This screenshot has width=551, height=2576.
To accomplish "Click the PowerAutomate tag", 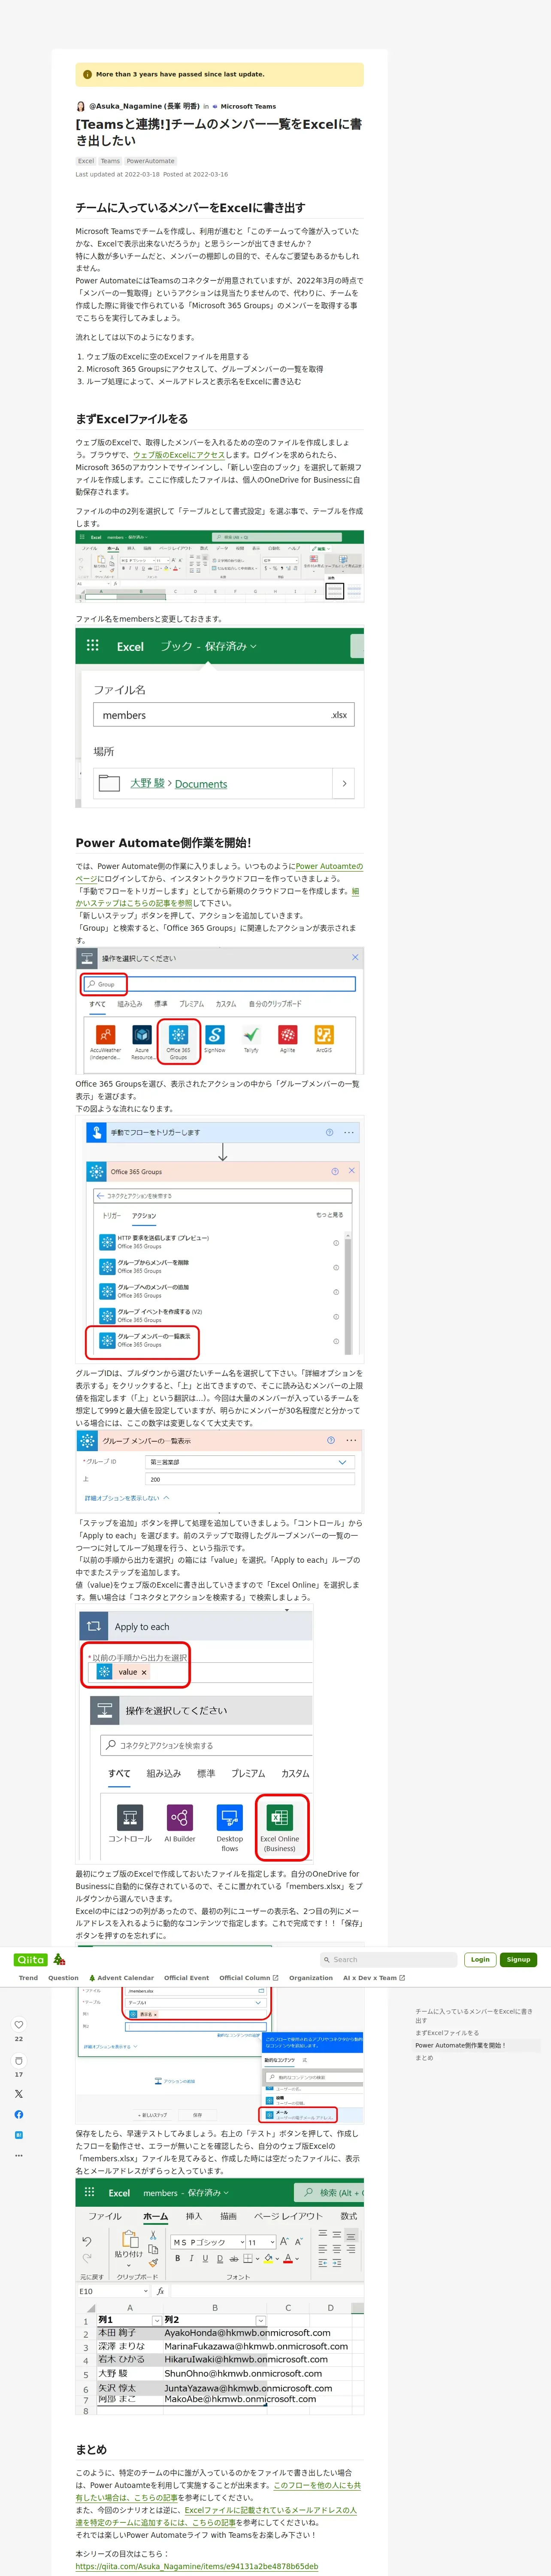I will pyautogui.click(x=151, y=161).
